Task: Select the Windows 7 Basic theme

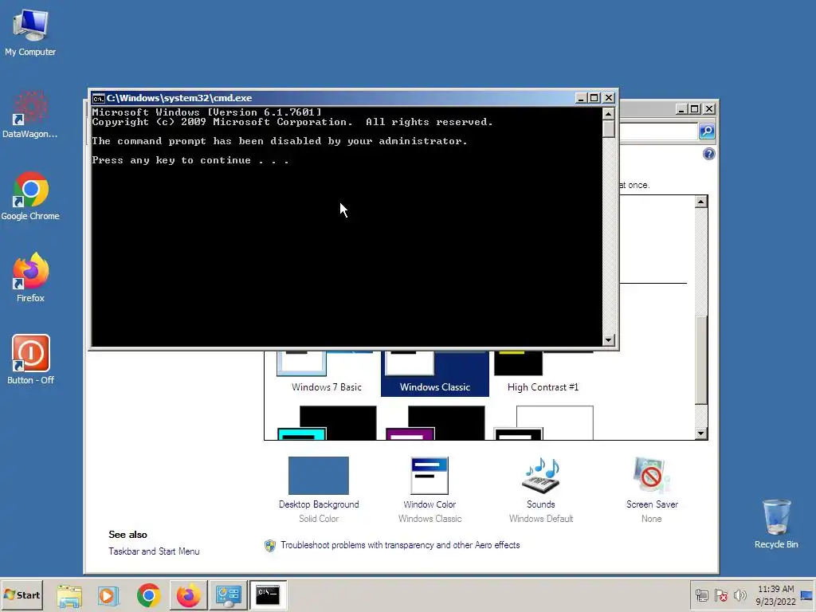Action: pyautogui.click(x=326, y=372)
